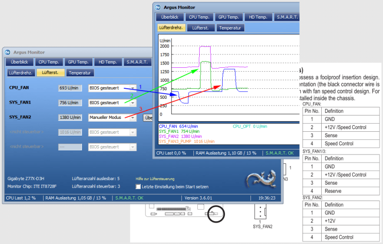Click the CPU_FAN 693 U/min speed field

pyautogui.click(x=70, y=88)
